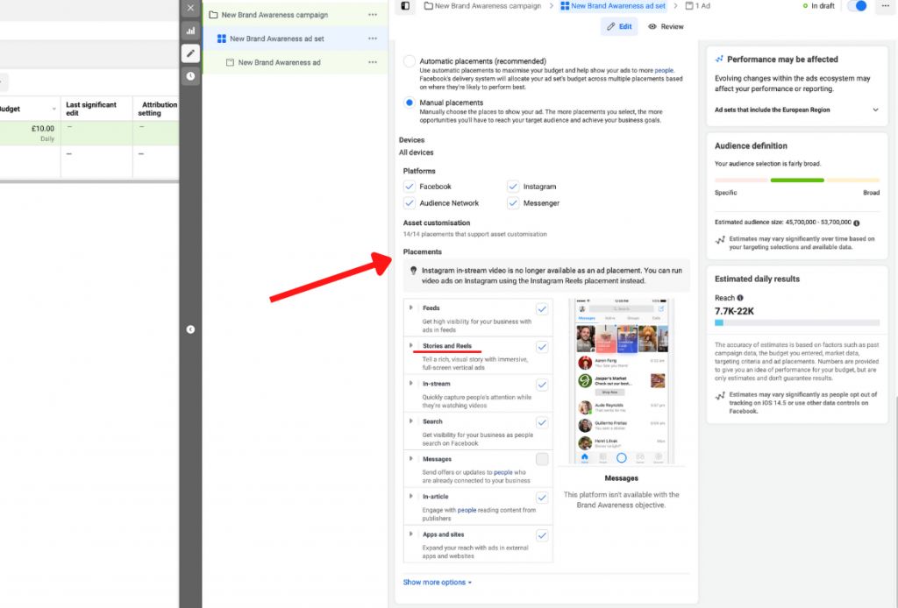
Task: Uncheck the Instagram platform checkbox
Action: (x=512, y=187)
